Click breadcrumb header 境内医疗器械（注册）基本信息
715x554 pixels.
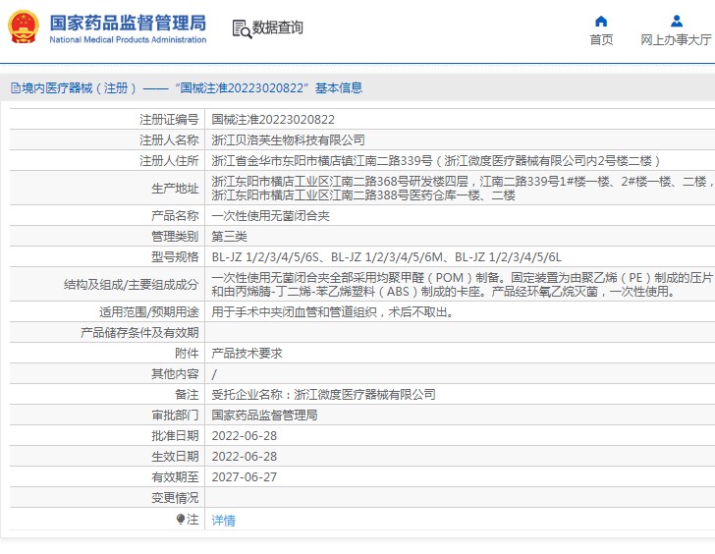187,88
